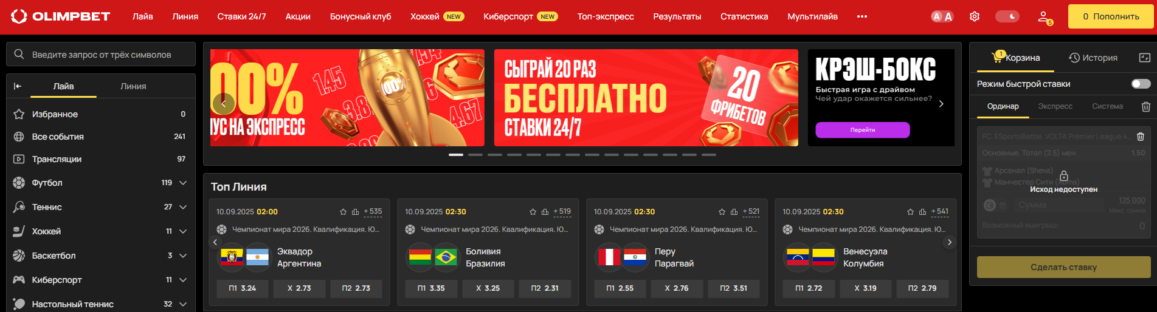Select the second banner carousel indicator

475,155
